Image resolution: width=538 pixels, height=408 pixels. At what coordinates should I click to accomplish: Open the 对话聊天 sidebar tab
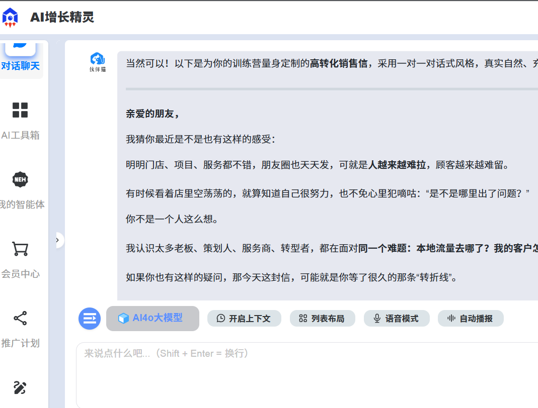tap(21, 60)
